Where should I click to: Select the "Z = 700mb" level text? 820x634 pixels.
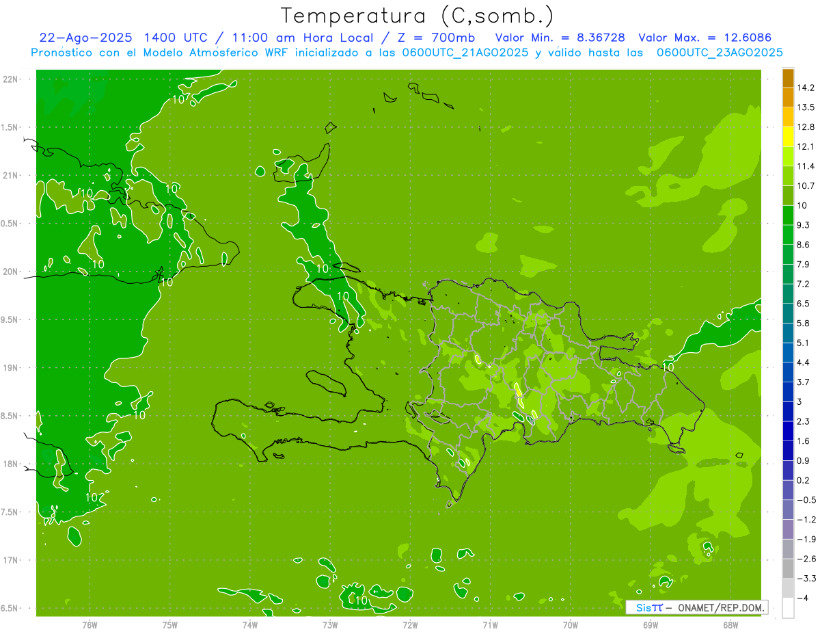click(436, 38)
